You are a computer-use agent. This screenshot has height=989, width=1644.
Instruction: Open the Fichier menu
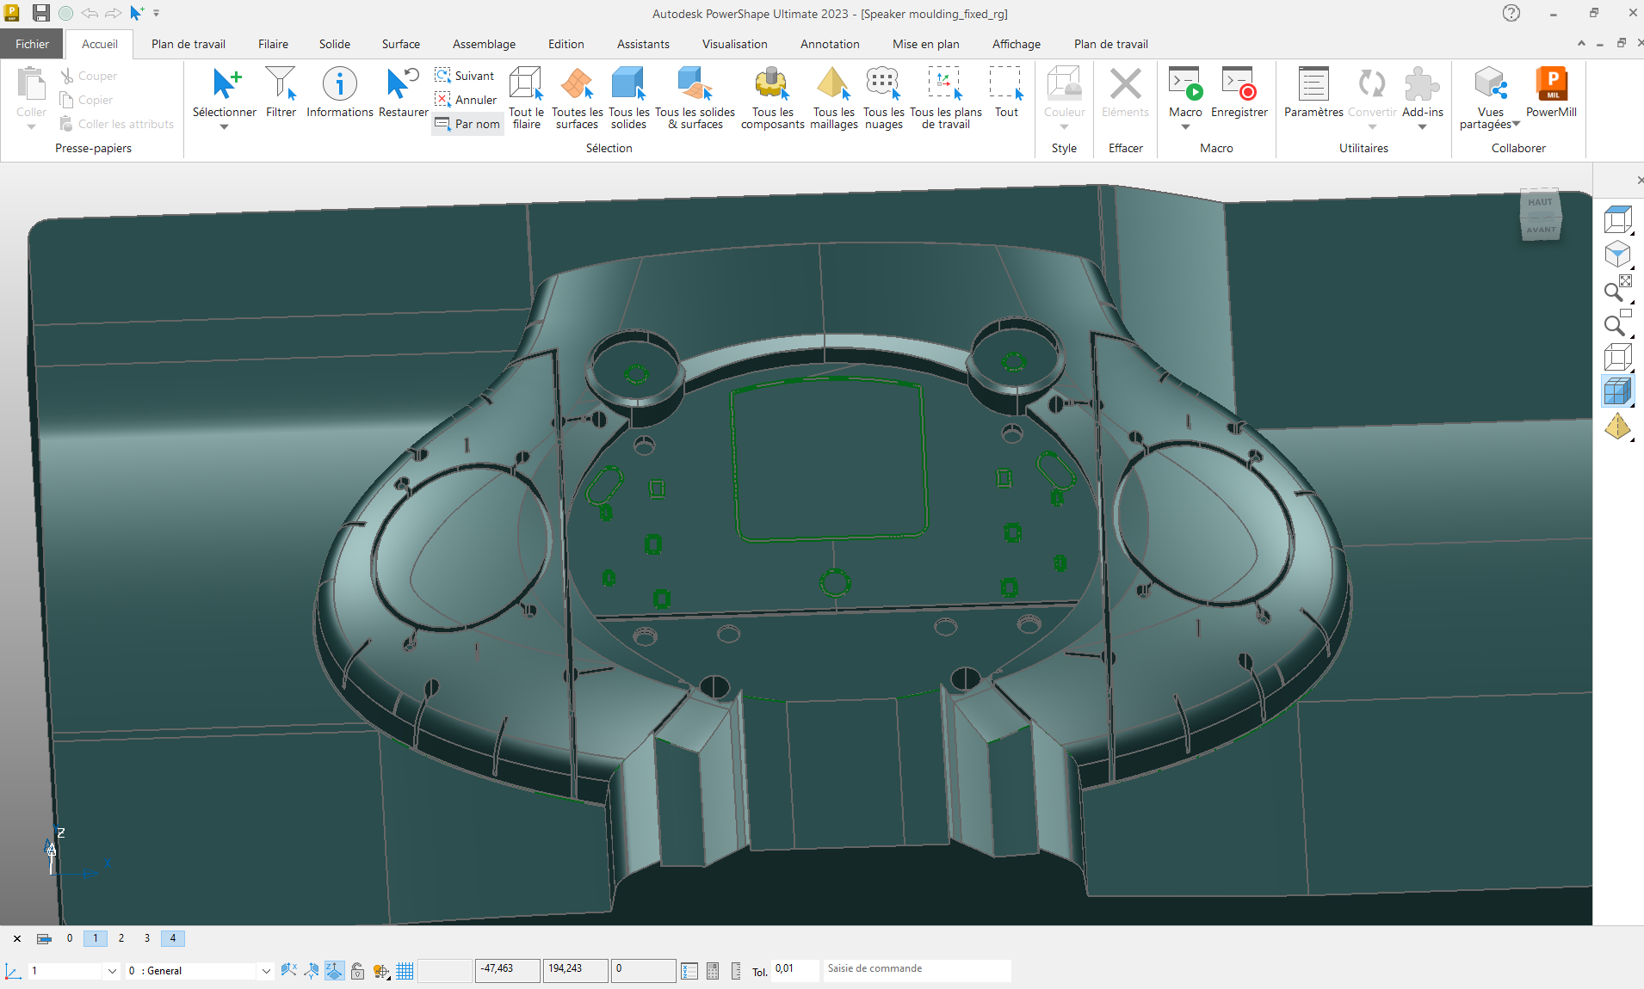click(32, 44)
